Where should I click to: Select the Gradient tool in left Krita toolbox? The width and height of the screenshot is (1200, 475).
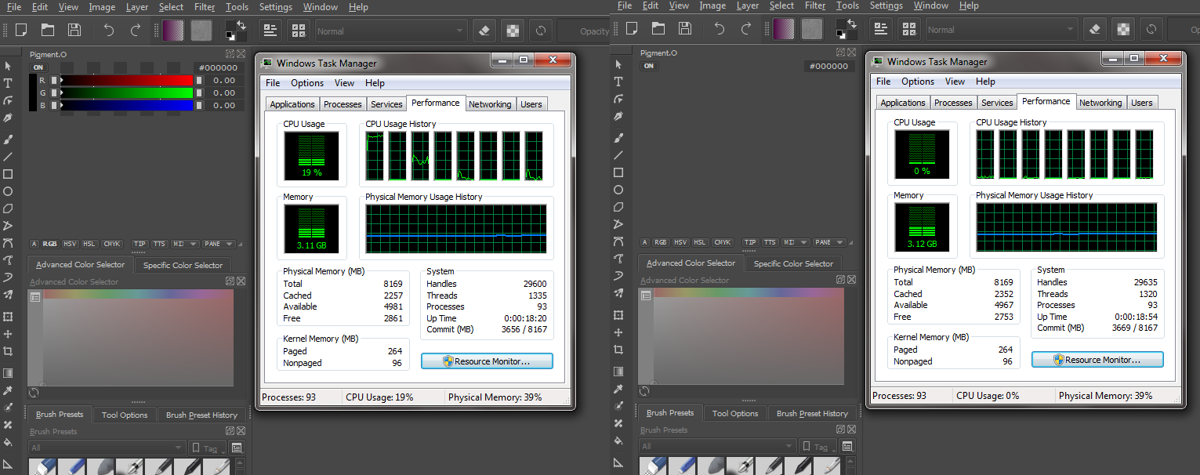(x=8, y=373)
